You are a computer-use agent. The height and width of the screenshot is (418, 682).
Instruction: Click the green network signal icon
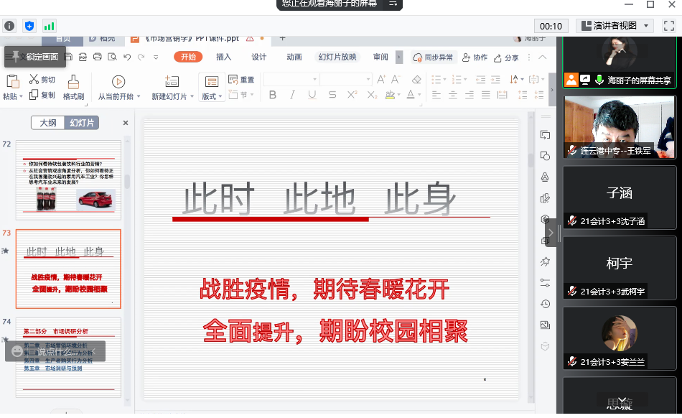pyautogui.click(x=50, y=26)
